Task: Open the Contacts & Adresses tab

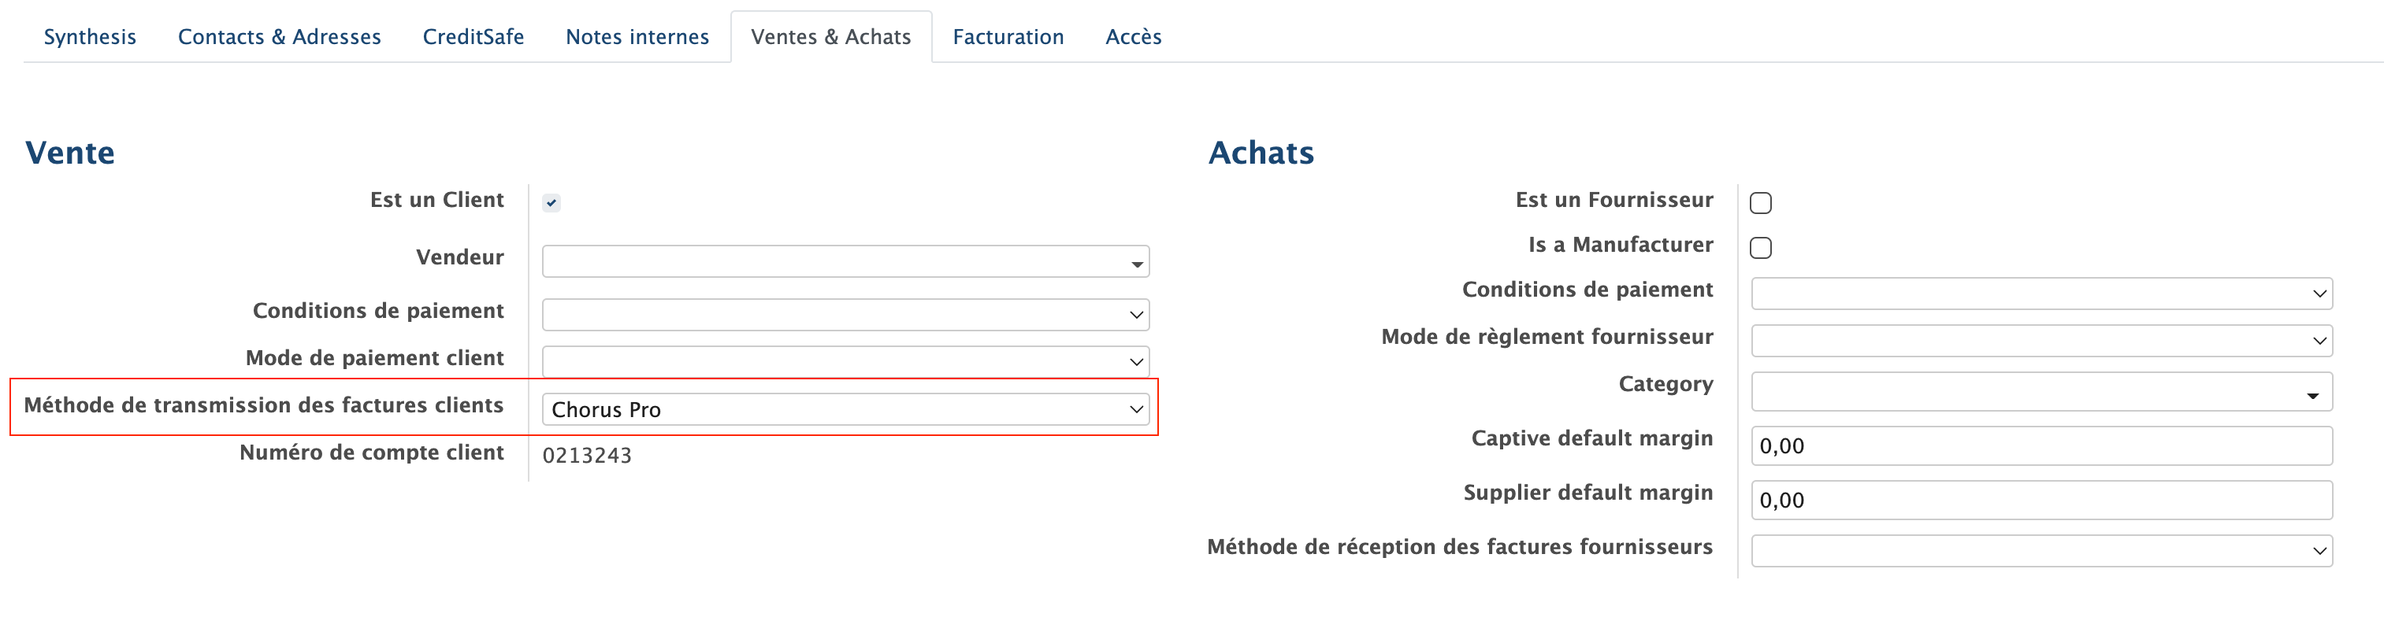Action: tap(280, 37)
